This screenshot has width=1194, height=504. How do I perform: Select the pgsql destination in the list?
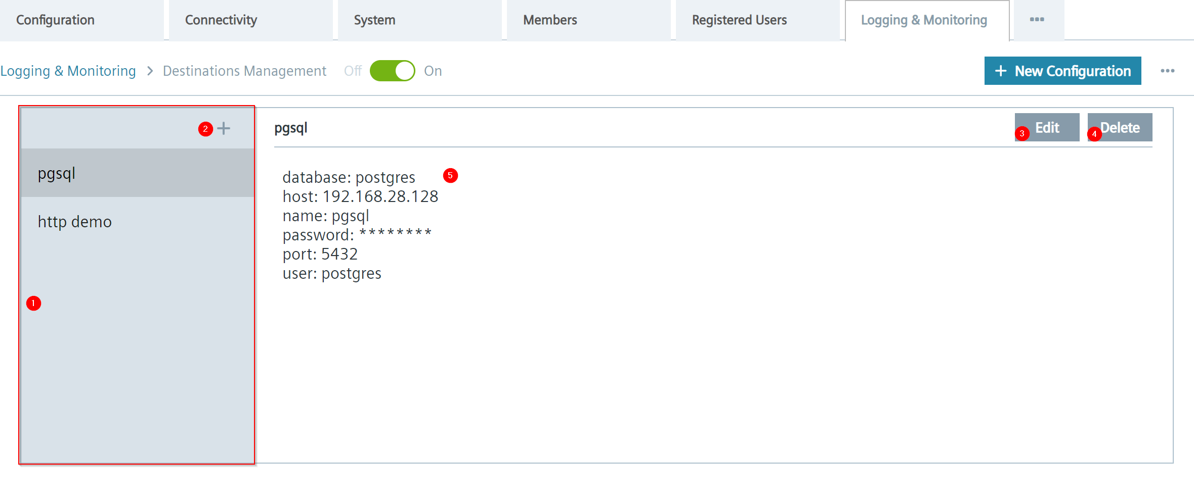tap(137, 173)
